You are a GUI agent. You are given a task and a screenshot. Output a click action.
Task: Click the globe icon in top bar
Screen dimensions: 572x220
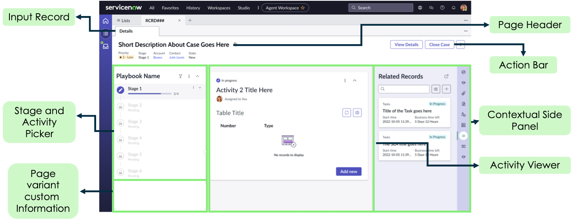click(420, 8)
